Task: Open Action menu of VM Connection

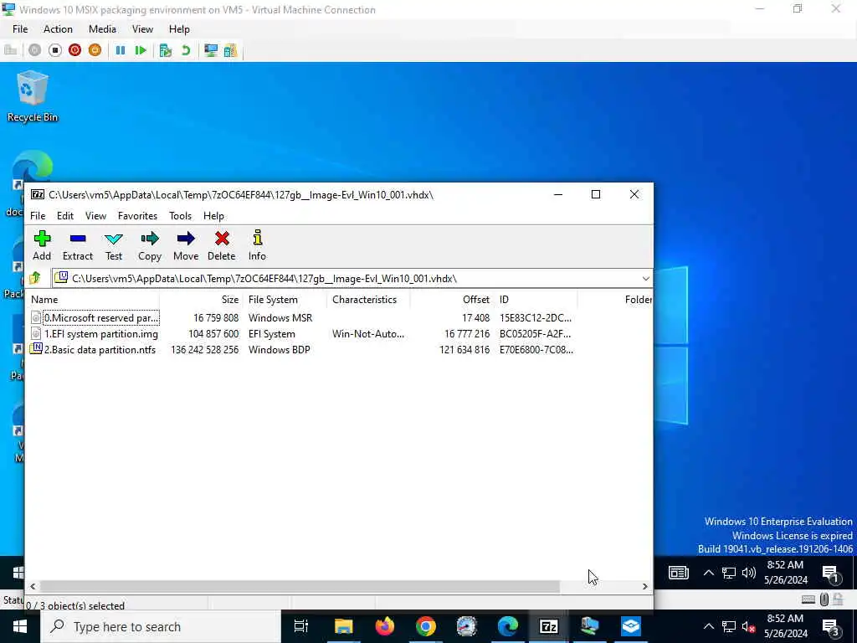Action: [58, 29]
